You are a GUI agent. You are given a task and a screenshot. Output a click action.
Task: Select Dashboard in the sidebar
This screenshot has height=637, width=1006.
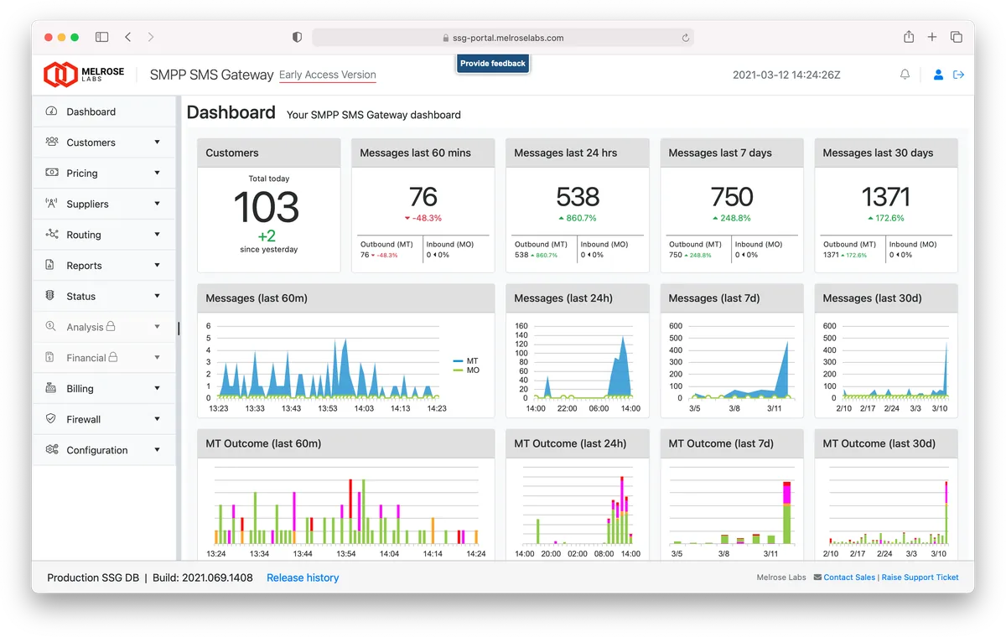coord(104,111)
